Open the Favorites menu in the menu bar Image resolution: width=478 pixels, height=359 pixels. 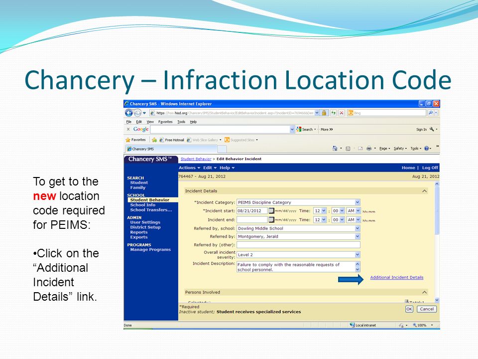(165, 122)
